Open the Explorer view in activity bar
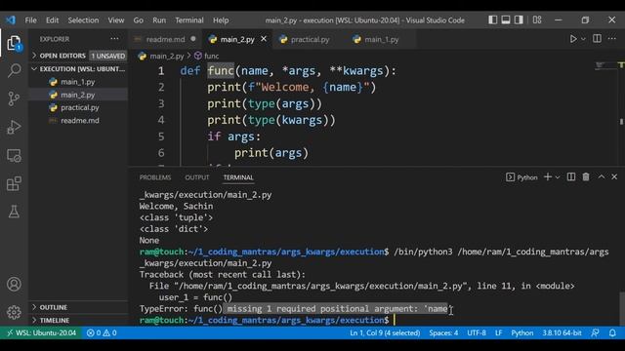This screenshot has width=625, height=351. tap(14, 43)
